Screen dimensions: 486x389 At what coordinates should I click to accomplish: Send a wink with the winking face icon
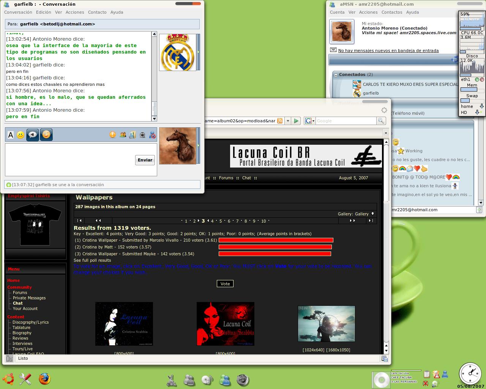46,134
